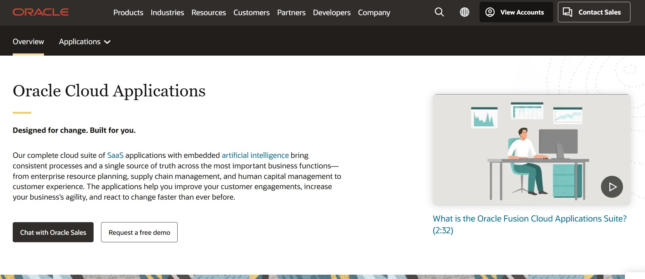
Task: Open the Partners menu
Action: 291,13
